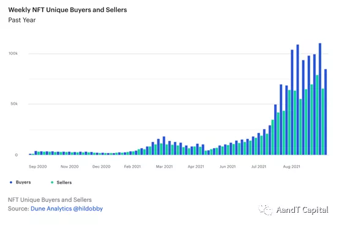Click the tallest blue Buyers bar
Viewport: 339px width, 225px height.
[x=320, y=99]
